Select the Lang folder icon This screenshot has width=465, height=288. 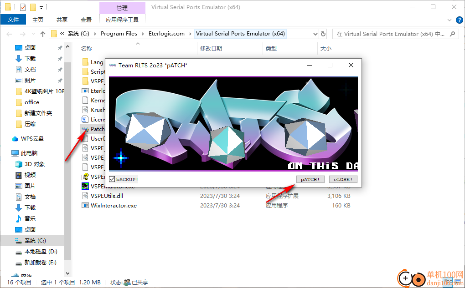(x=85, y=62)
